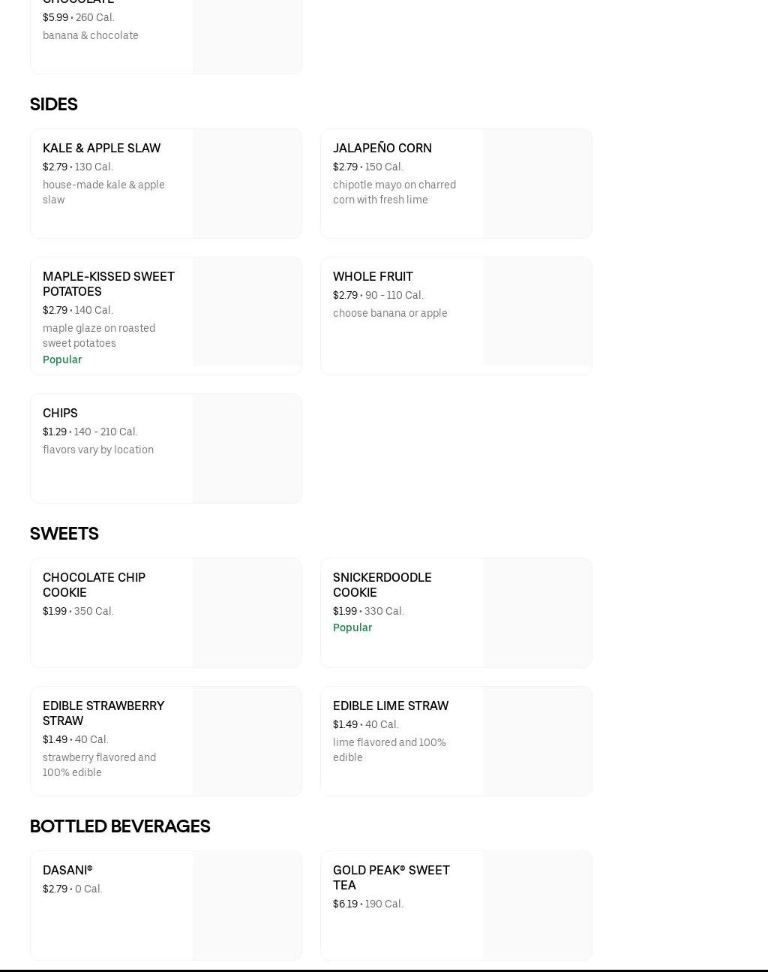Choose the Snickerdoodle Cookie title
768x972 pixels.
point(382,585)
